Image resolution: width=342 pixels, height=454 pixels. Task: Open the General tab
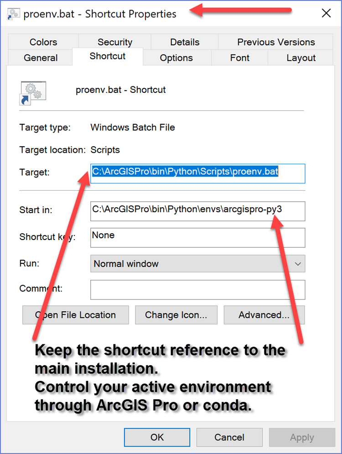click(x=41, y=58)
